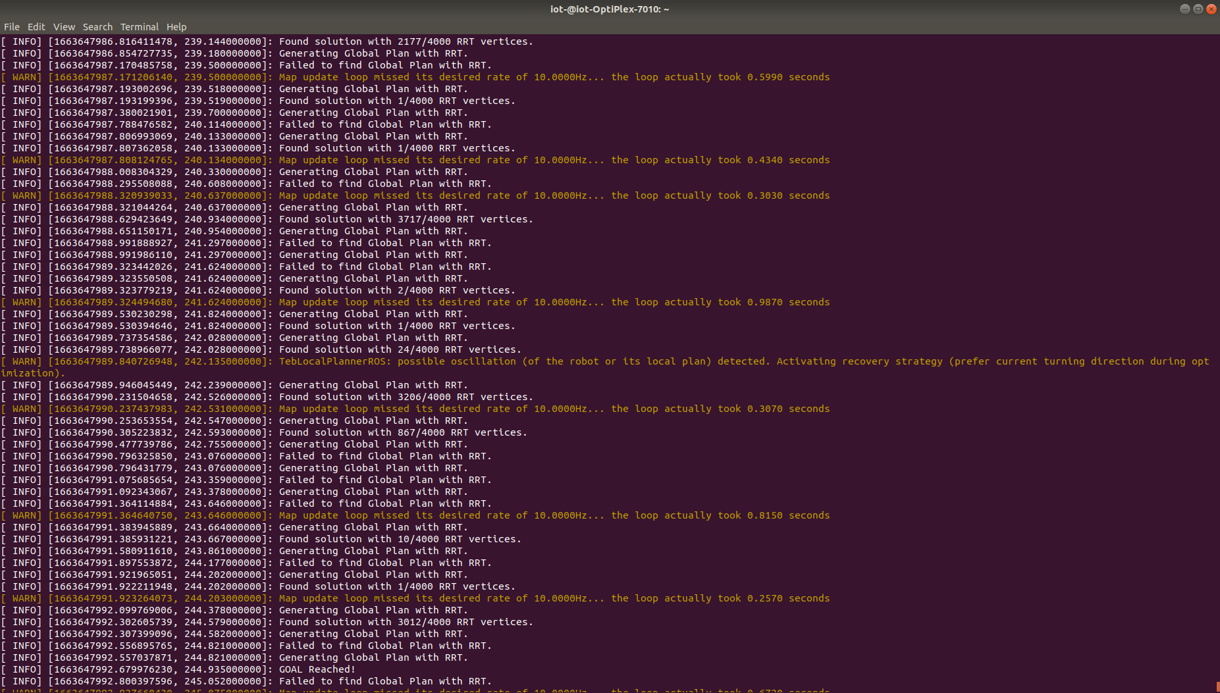1220x693 pixels.
Task: Click the iot-@iot-OptiPlex-7010 title bar
Action: pos(610,9)
